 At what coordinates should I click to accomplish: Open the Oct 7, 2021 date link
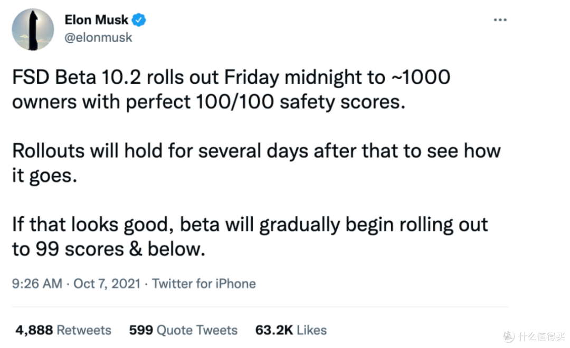click(x=107, y=283)
